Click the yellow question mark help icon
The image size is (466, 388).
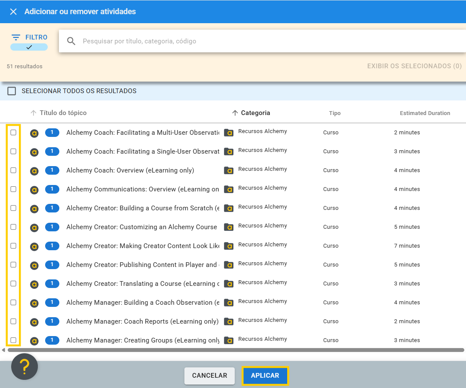25,367
